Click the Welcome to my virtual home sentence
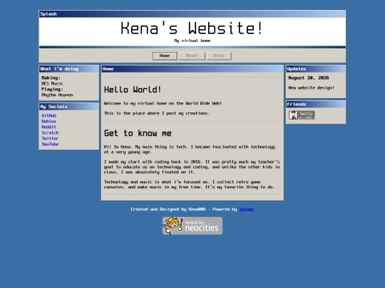Screen dimensions: 385x288 [x=163, y=103]
